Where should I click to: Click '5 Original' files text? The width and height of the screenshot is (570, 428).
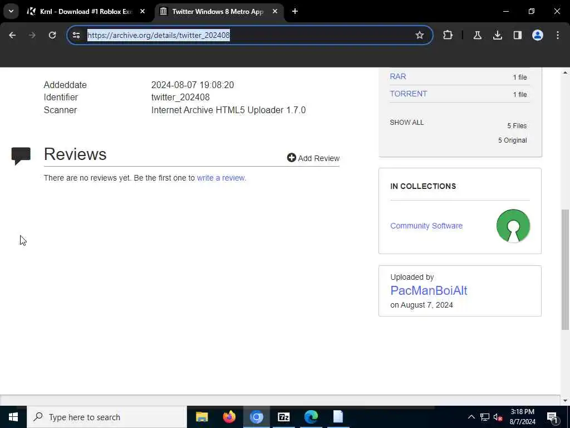coord(512,140)
